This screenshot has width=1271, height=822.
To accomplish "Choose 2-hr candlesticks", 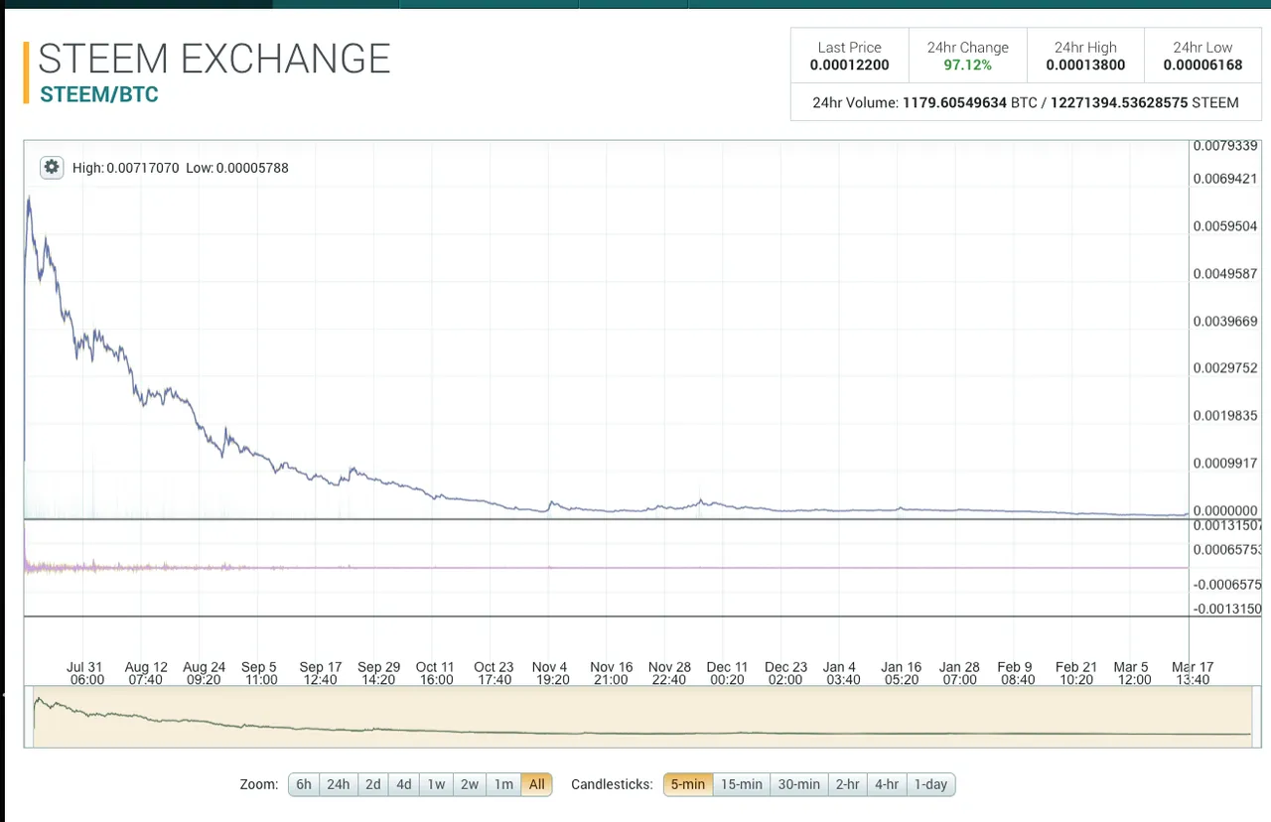I will pyautogui.click(x=847, y=784).
